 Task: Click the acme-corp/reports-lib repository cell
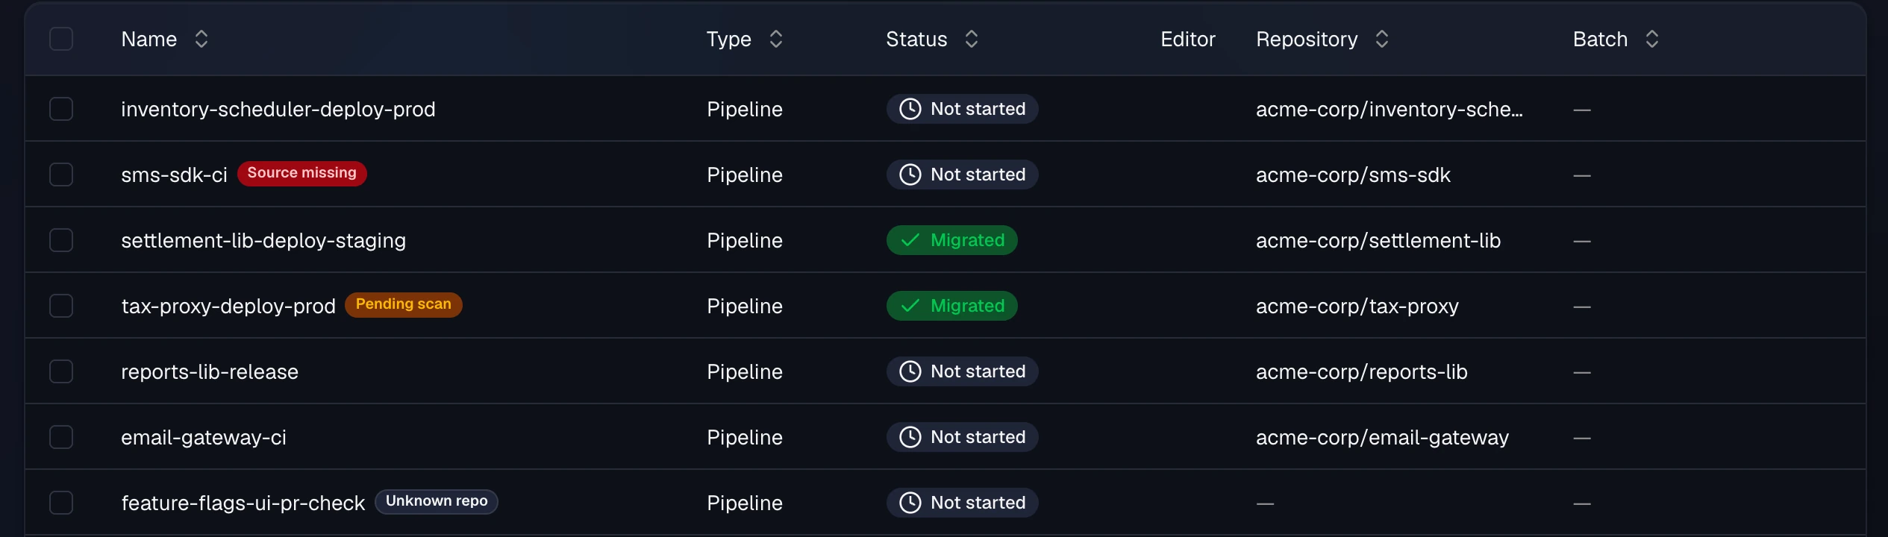coord(1362,372)
